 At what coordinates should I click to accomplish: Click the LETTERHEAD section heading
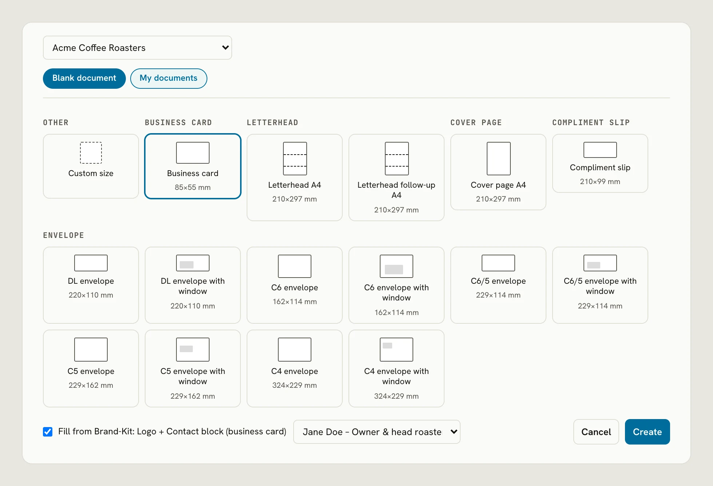point(272,123)
